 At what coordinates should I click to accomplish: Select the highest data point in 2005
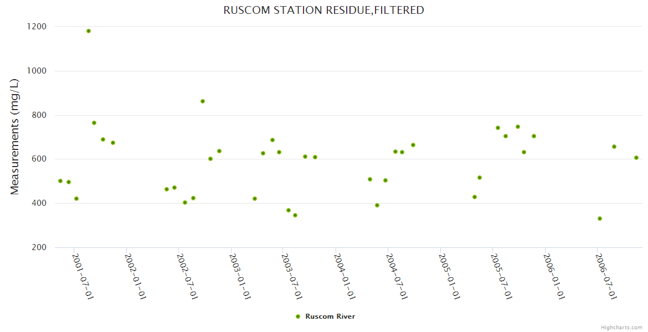(518, 127)
